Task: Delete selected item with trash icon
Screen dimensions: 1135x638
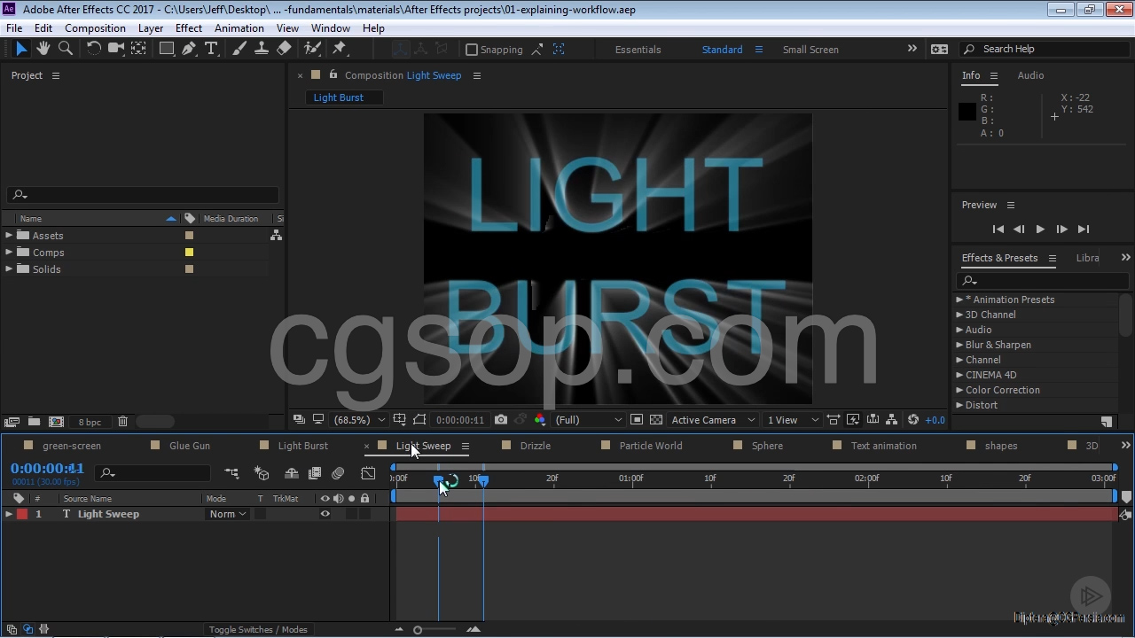Action: (122, 422)
